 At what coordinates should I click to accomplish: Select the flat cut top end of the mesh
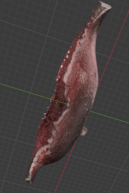[x=105, y=5]
